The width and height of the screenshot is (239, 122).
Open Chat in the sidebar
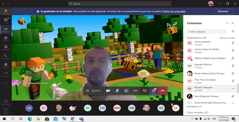pos(6,21)
